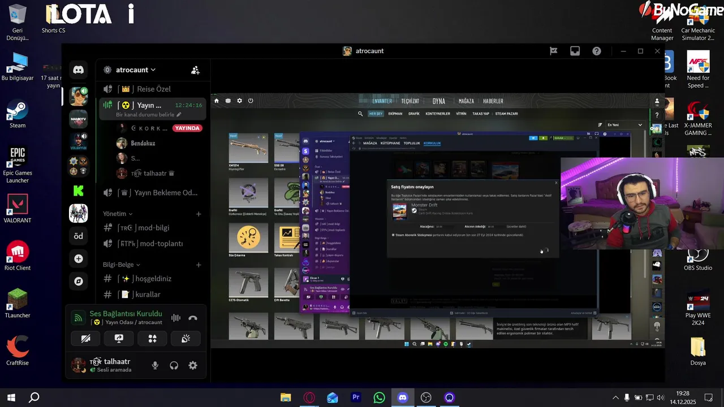This screenshot has height=407, width=724.
Task: Click the streamed screen video
Action: (438, 220)
